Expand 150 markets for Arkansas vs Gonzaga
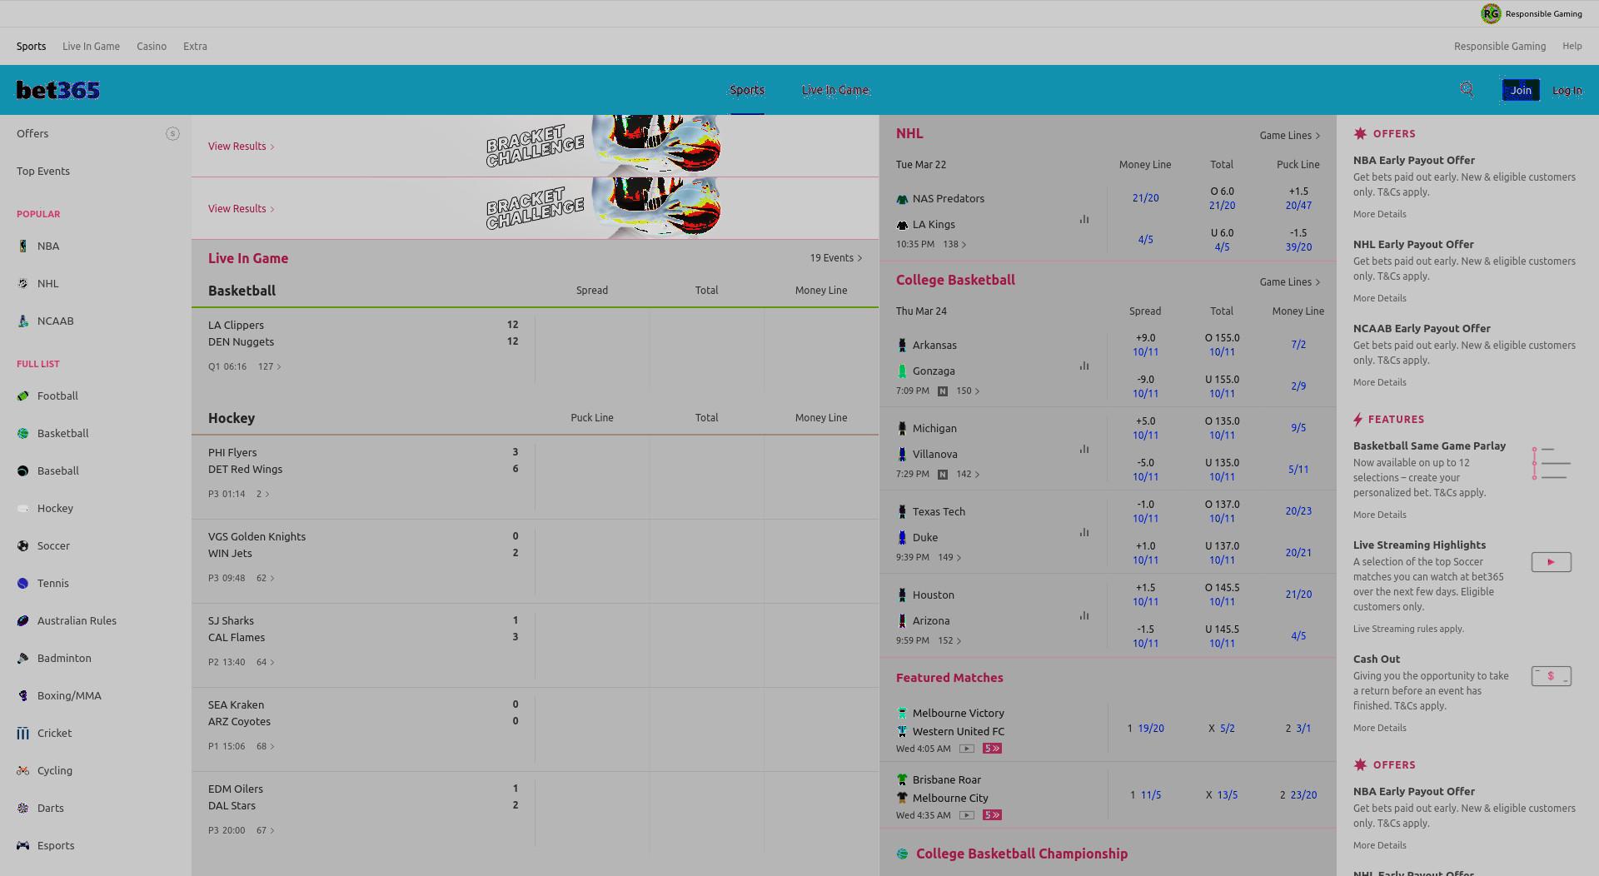 pos(968,391)
